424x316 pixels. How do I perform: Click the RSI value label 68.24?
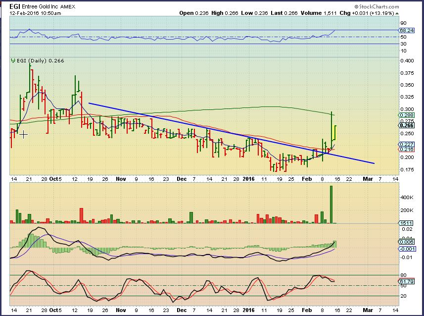click(x=407, y=30)
